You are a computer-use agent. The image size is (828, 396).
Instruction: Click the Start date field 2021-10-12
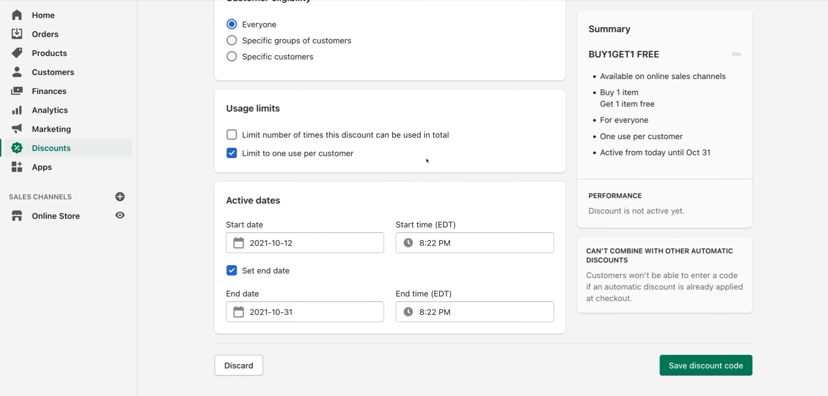pos(305,243)
